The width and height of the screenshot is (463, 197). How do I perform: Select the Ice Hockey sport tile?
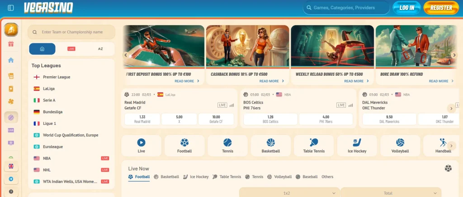click(357, 146)
